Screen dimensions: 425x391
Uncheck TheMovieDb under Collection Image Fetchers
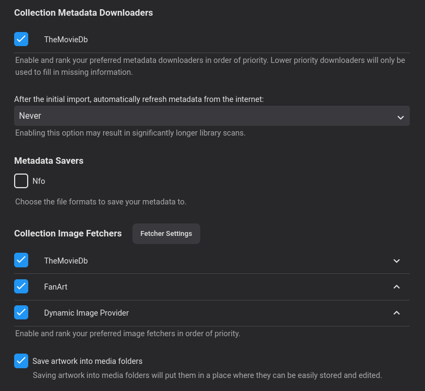click(x=21, y=260)
